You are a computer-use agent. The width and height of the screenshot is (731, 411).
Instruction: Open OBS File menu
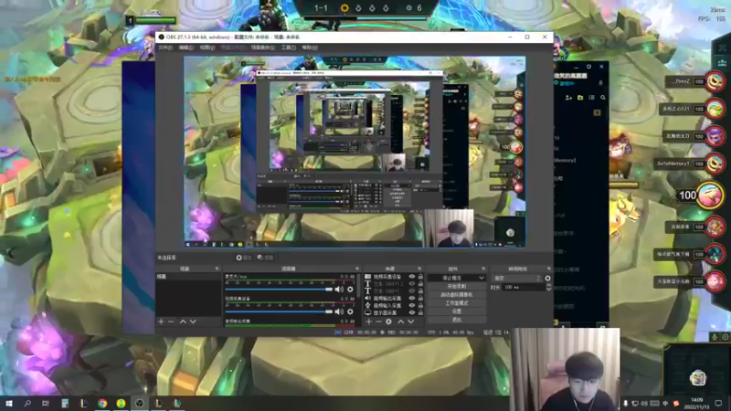click(x=165, y=47)
